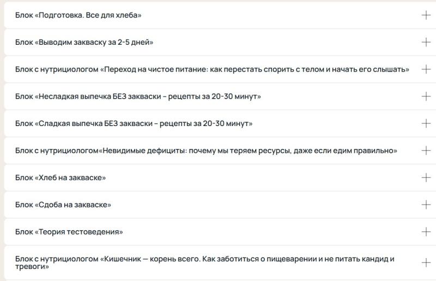Expand «Несладкая выпечка БЕЗ закваски» accordion row
This screenshot has width=436, height=281.
click(x=138, y=97)
